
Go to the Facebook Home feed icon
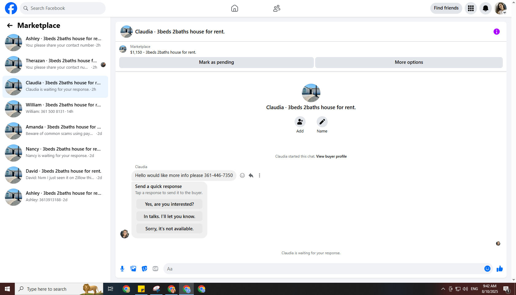235,8
